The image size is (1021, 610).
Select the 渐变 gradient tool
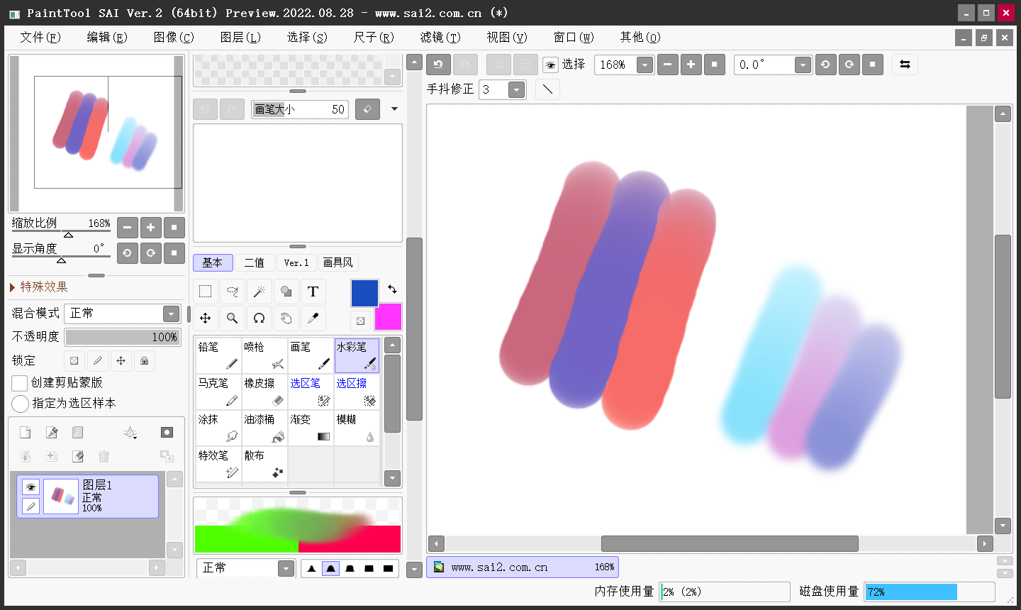tap(311, 428)
